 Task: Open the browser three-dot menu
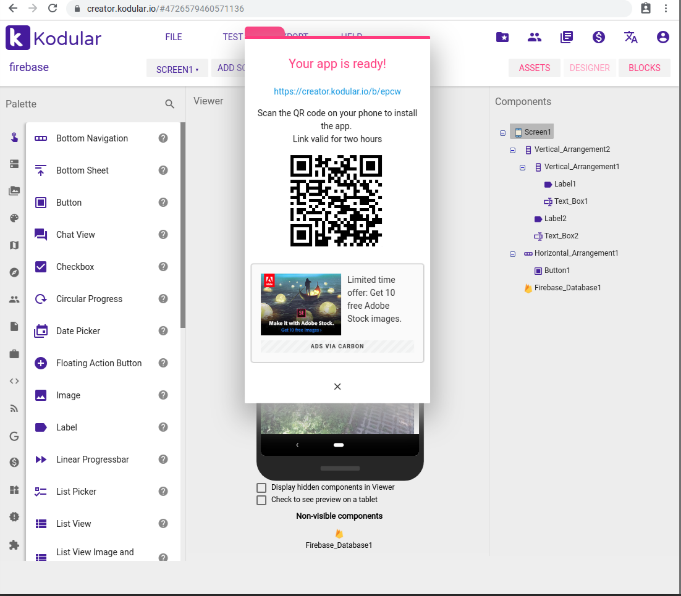coord(666,8)
